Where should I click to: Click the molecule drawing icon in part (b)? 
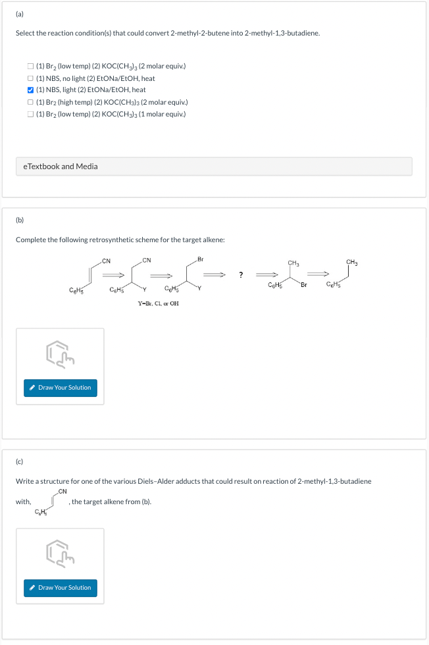(60, 354)
